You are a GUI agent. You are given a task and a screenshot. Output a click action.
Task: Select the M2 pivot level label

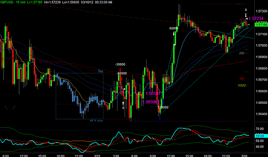pyautogui.click(x=242, y=78)
